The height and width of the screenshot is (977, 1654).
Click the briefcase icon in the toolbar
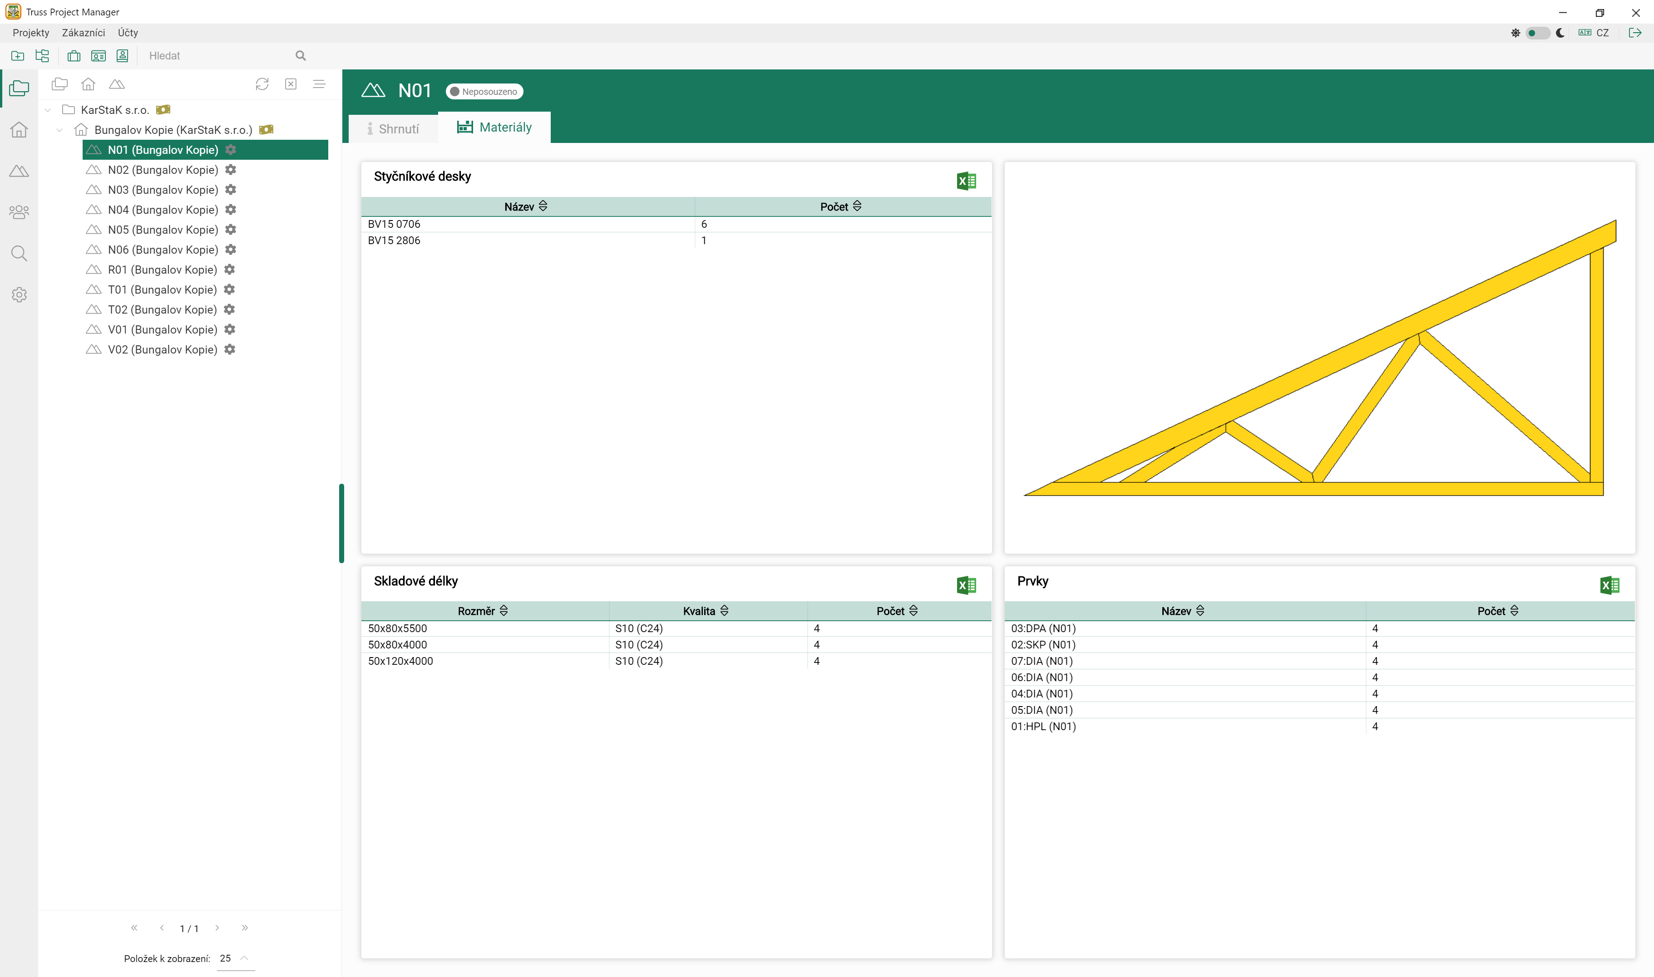[74, 56]
